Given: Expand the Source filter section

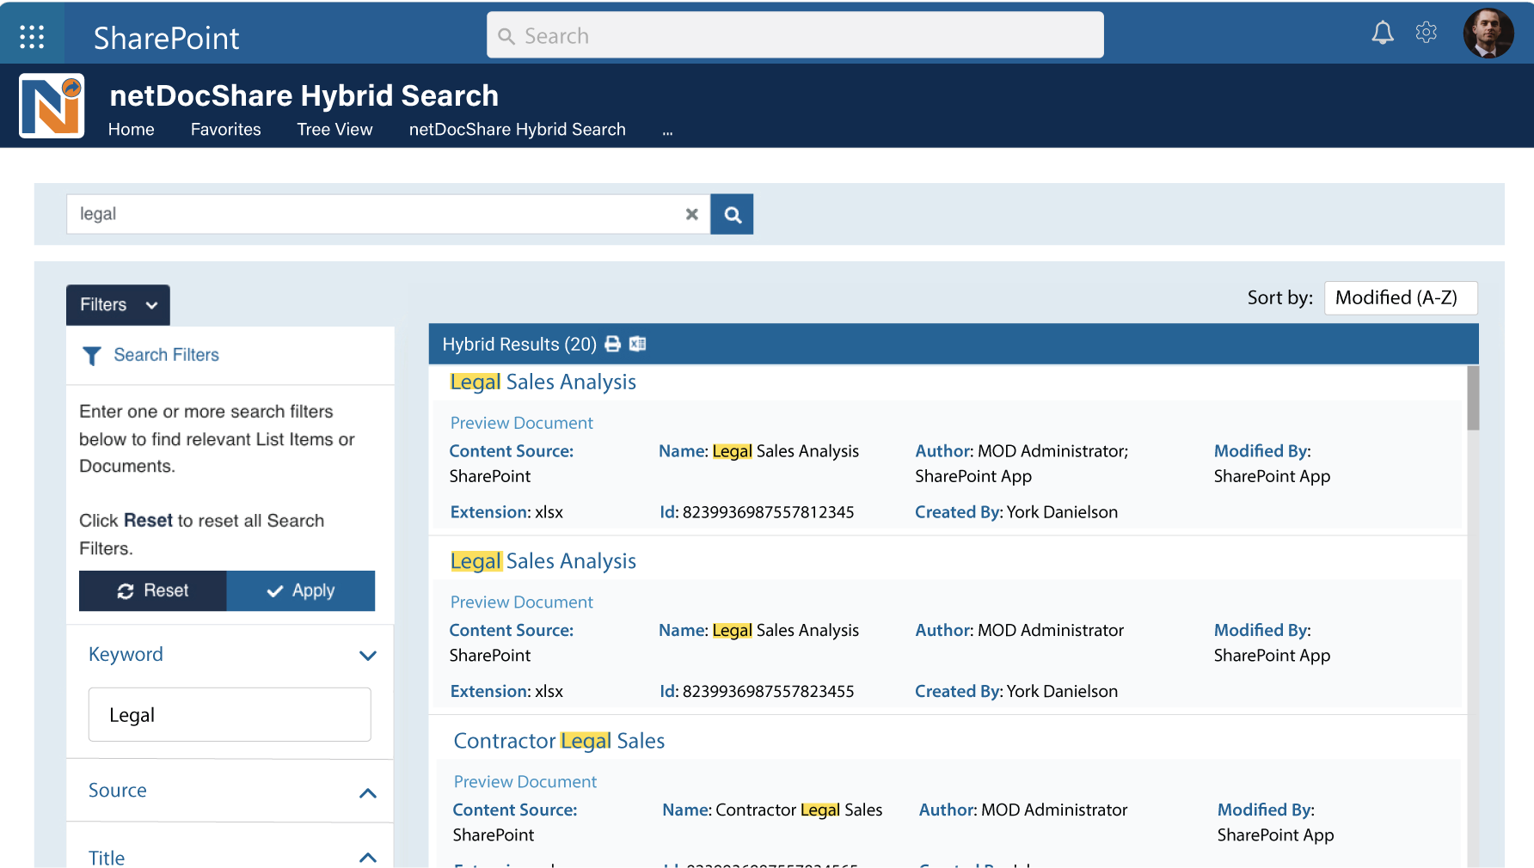Looking at the screenshot, I should pos(368,792).
